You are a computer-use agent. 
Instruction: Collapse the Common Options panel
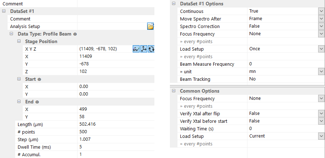(174, 91)
